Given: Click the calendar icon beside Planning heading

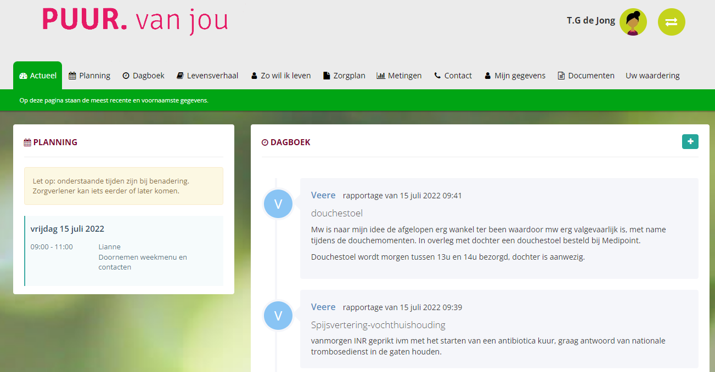Looking at the screenshot, I should 27,142.
